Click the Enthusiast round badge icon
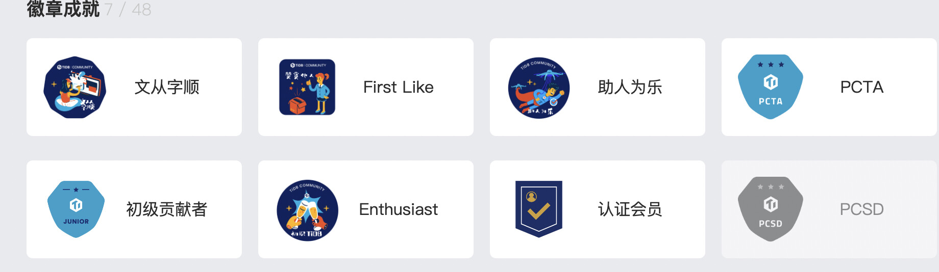Image resolution: width=939 pixels, height=272 pixels. (307, 210)
